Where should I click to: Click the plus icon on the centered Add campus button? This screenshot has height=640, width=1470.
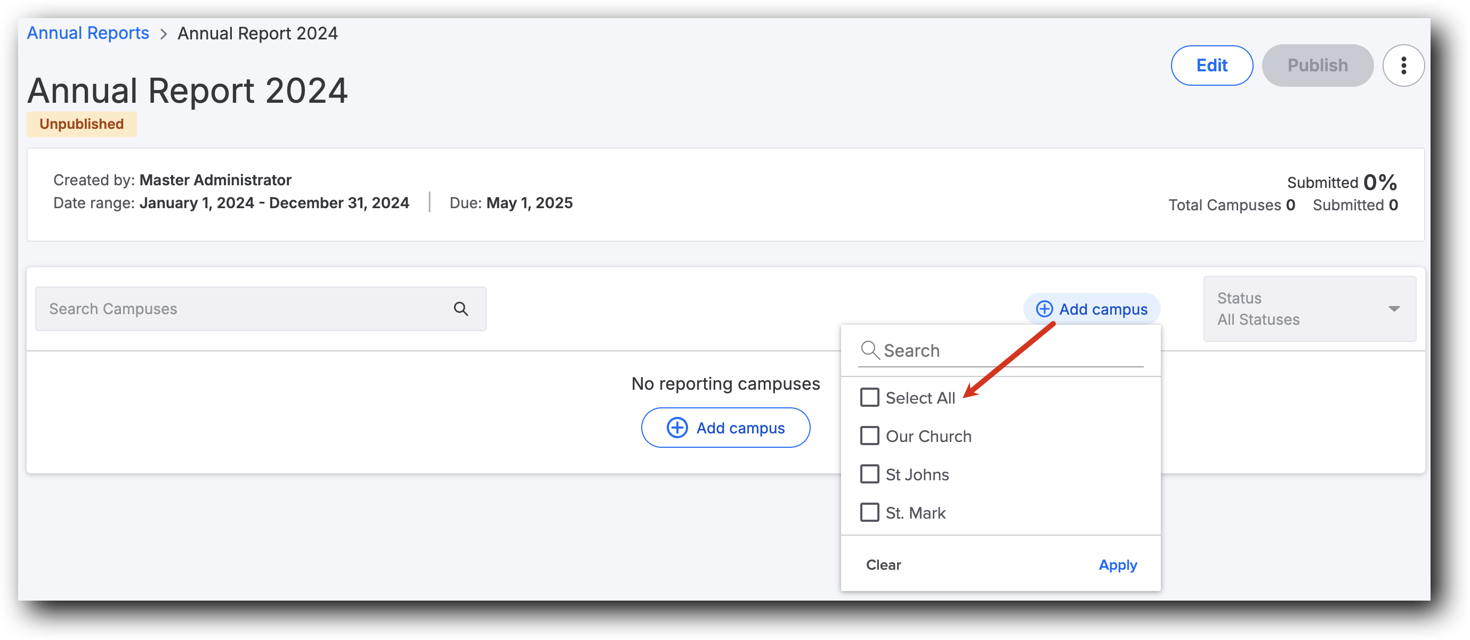point(677,428)
